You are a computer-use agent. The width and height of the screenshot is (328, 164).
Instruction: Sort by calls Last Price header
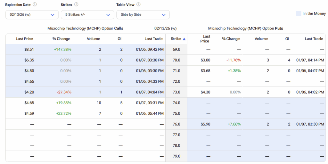24,39
